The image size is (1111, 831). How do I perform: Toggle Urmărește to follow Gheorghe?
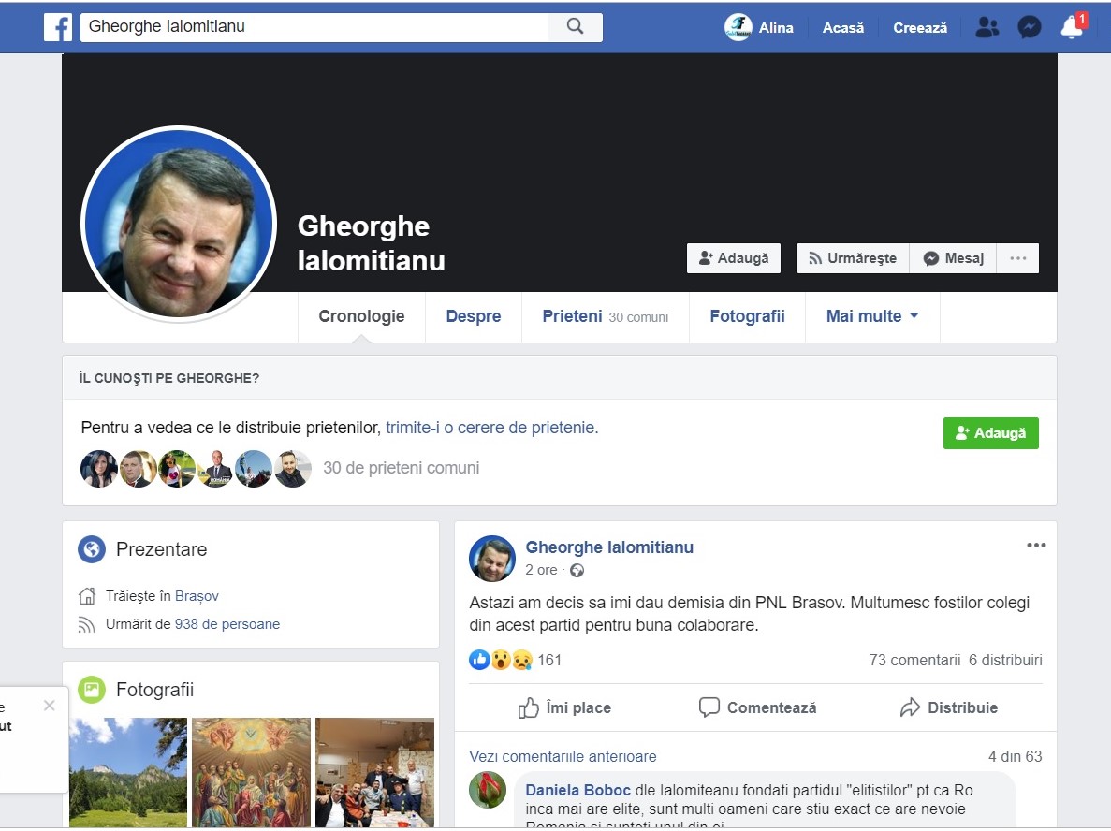(853, 258)
